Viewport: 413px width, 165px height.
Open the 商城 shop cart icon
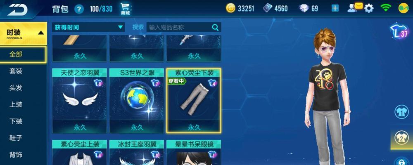(x=126, y=9)
